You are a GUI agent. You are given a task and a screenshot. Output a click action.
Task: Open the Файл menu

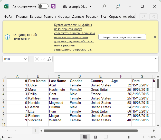(8, 16)
